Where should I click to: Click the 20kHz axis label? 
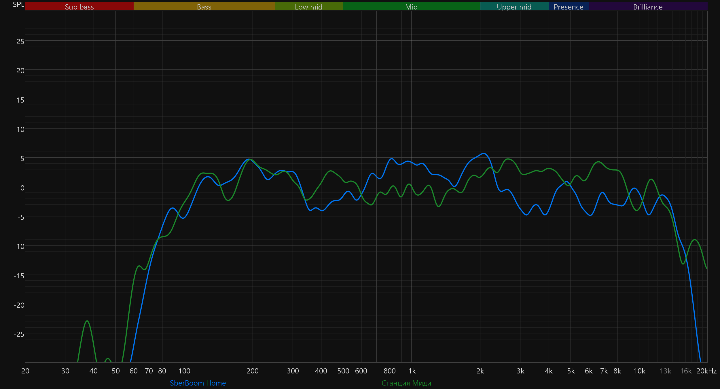706,371
